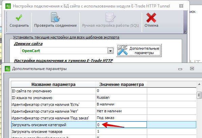Click the parameters table scrollbar up arrow
This screenshot has height=138, width=202.
coord(199,85)
